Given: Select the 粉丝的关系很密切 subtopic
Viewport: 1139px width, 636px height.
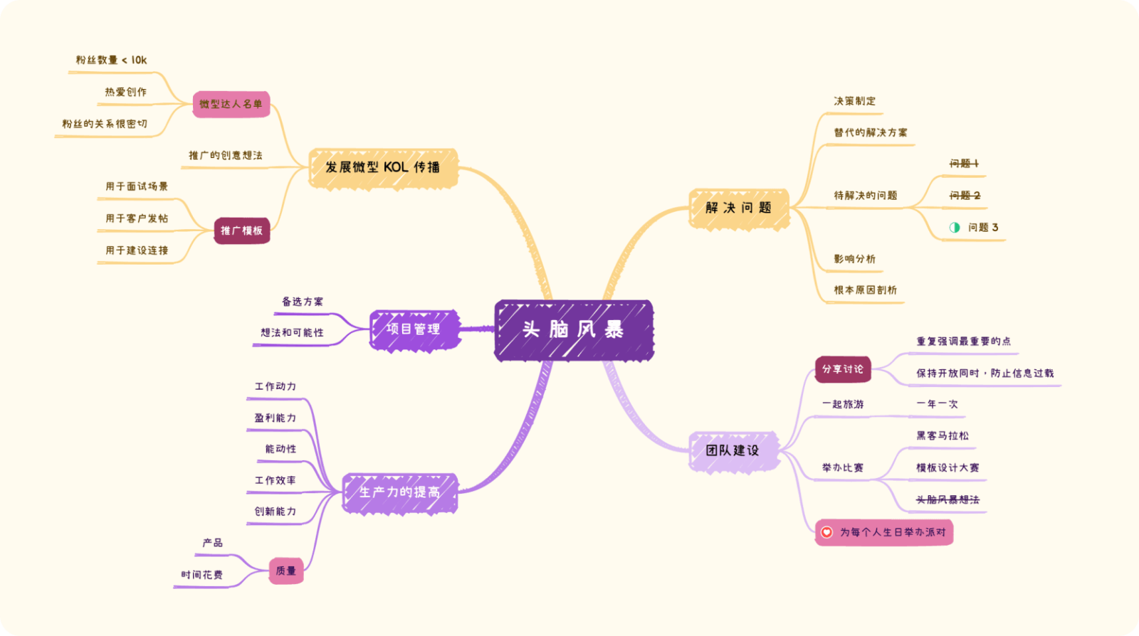Looking at the screenshot, I should [x=105, y=124].
